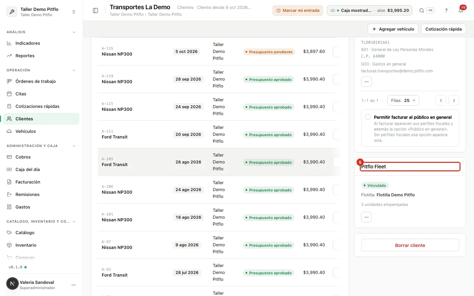Open Indicadores in the sidebar
This screenshot has width=474, height=296.
(41, 43)
